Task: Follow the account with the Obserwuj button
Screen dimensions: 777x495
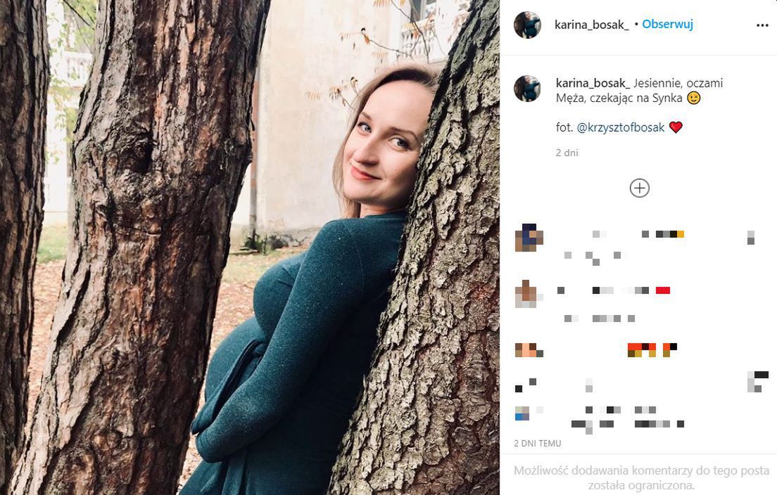Action: [668, 25]
